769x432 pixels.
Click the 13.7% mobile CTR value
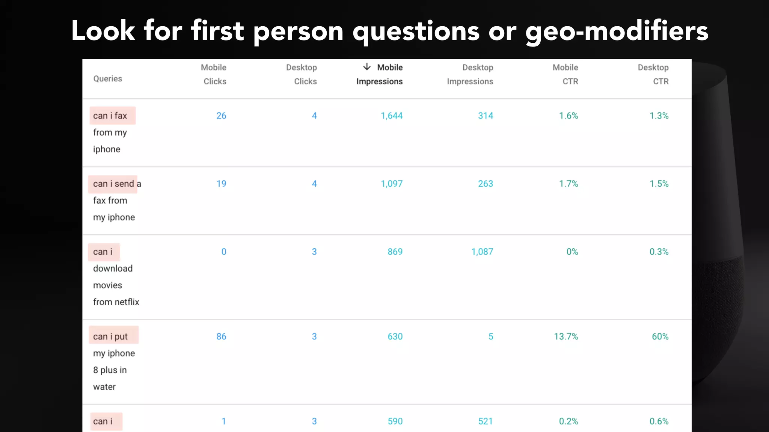pos(566,336)
